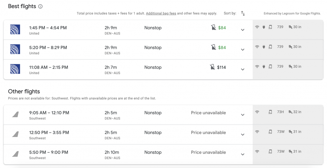Image resolution: width=327 pixels, height=168 pixels.
Task: Expand the 9:05 AM Southwest flight details
Action: [x=243, y=115]
